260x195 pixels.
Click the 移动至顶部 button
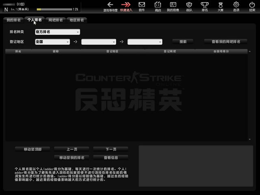tap(32, 149)
